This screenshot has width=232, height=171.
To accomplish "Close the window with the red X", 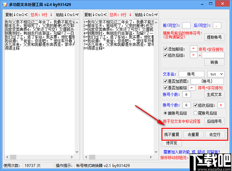I will (222, 4).
